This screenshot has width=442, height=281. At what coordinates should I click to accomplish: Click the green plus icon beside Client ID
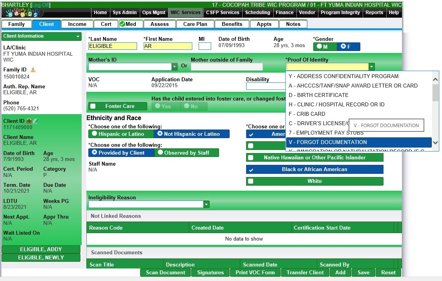[x=29, y=121]
